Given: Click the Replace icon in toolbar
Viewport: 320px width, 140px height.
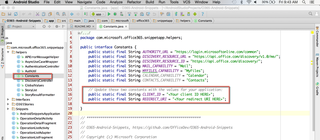Looking at the screenshot, I should [x=64, y=14].
